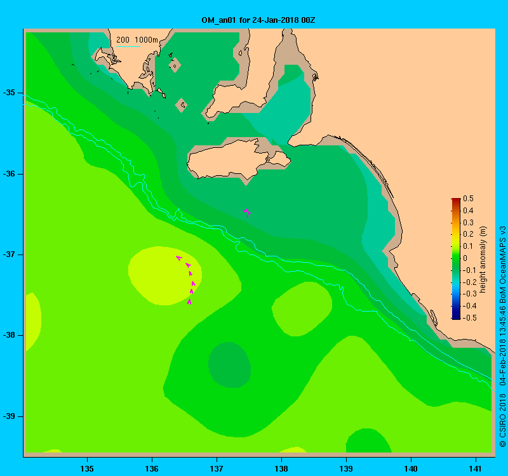Click the latitude label -36
Image resolution: width=508 pixels, height=476 pixels.
9,174
